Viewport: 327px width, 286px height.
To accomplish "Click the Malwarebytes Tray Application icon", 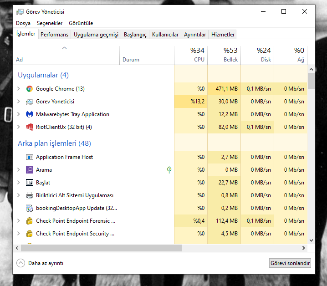I will (30, 114).
